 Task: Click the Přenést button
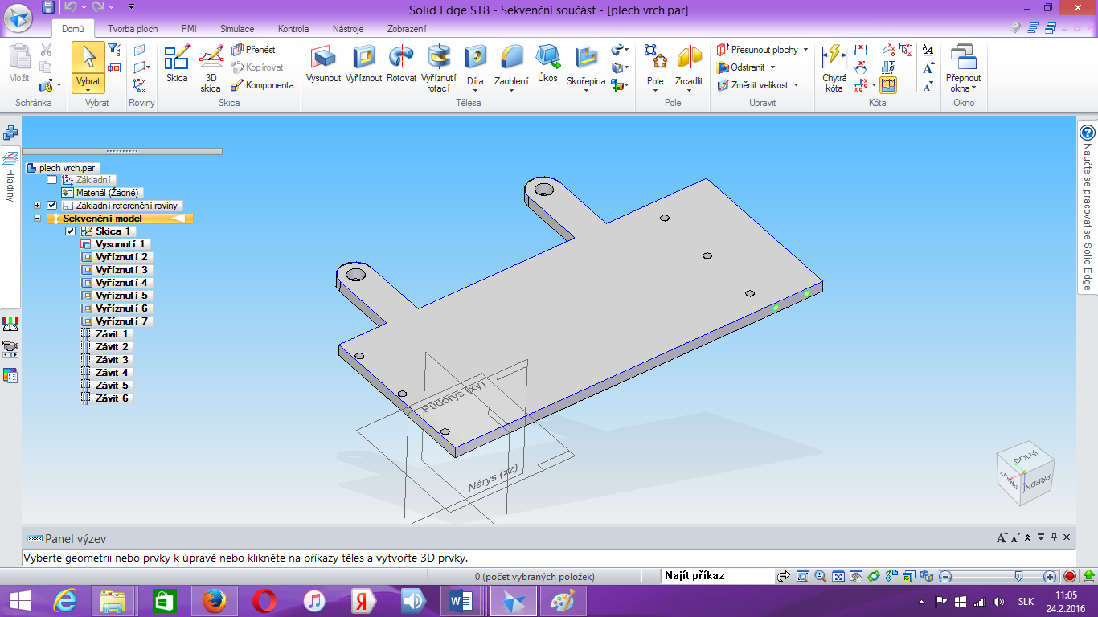[253, 50]
